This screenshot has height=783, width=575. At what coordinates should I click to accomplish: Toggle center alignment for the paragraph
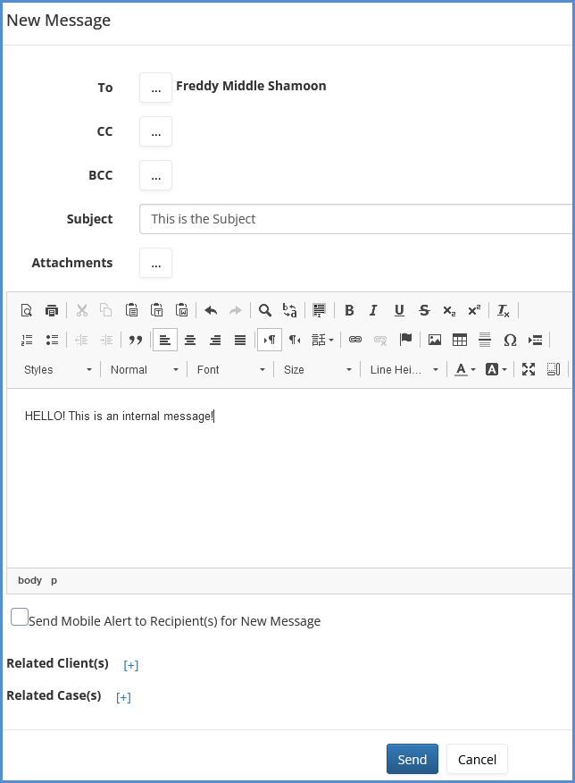tap(190, 340)
